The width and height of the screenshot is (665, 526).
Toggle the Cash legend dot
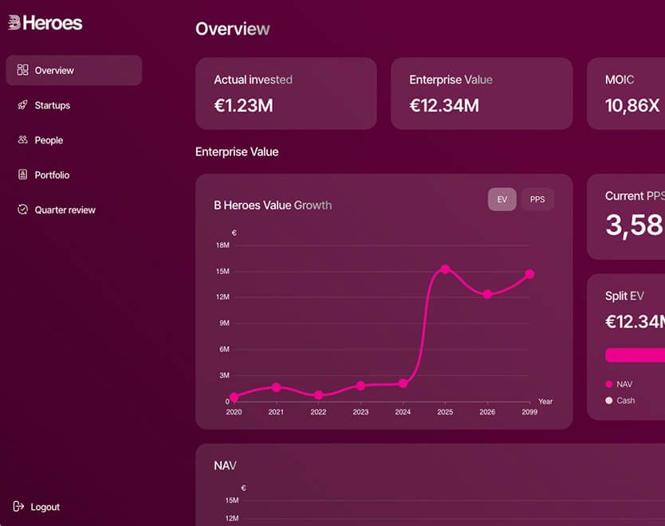pos(609,401)
